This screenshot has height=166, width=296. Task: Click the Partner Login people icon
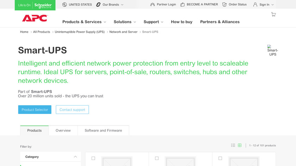tap(152, 5)
